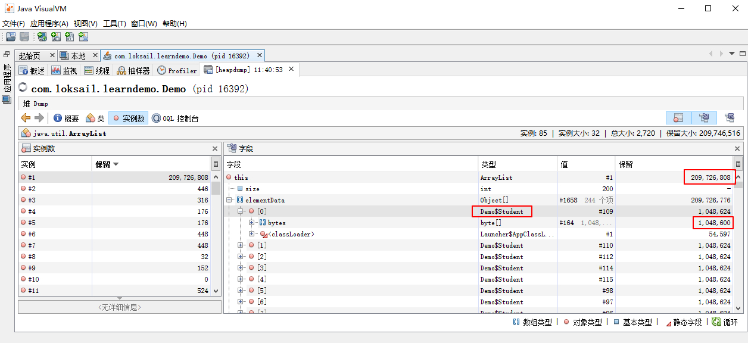This screenshot has width=748, height=343.
Task: Select the [heapdump] 11:40:53 subtab
Action: pos(249,70)
